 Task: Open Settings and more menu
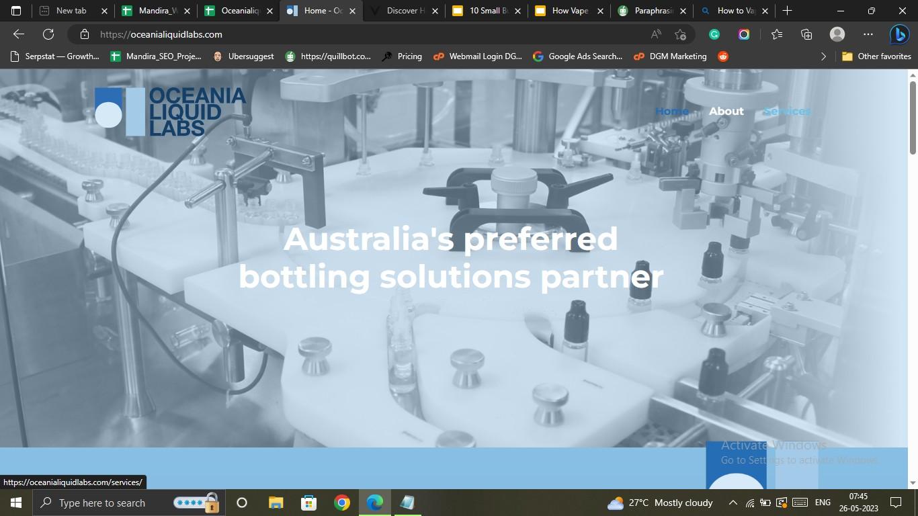coord(868,34)
